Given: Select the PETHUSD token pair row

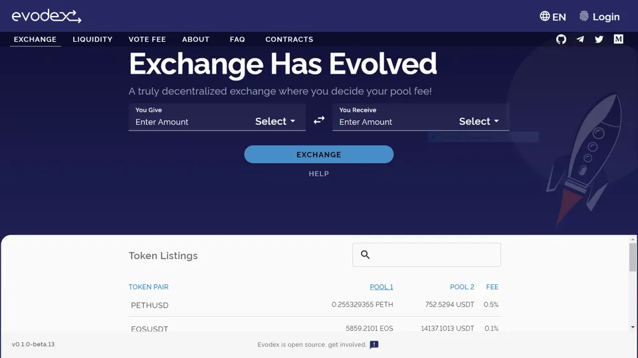Looking at the screenshot, I should (x=314, y=305).
